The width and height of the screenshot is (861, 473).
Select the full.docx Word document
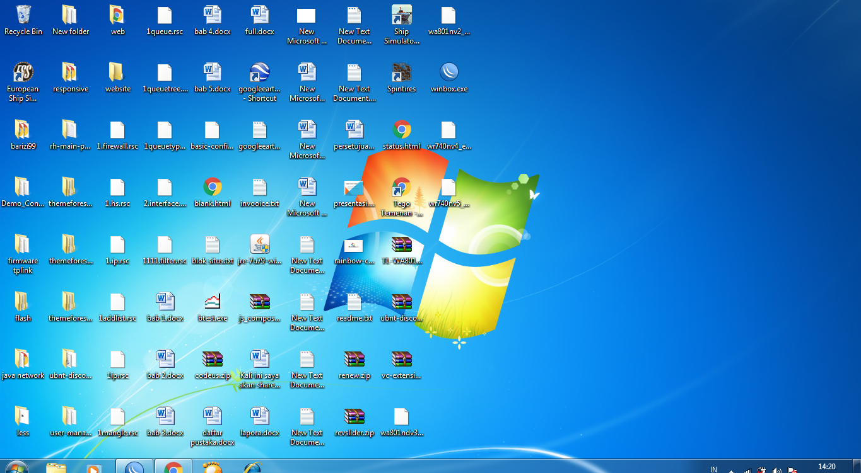[x=259, y=15]
